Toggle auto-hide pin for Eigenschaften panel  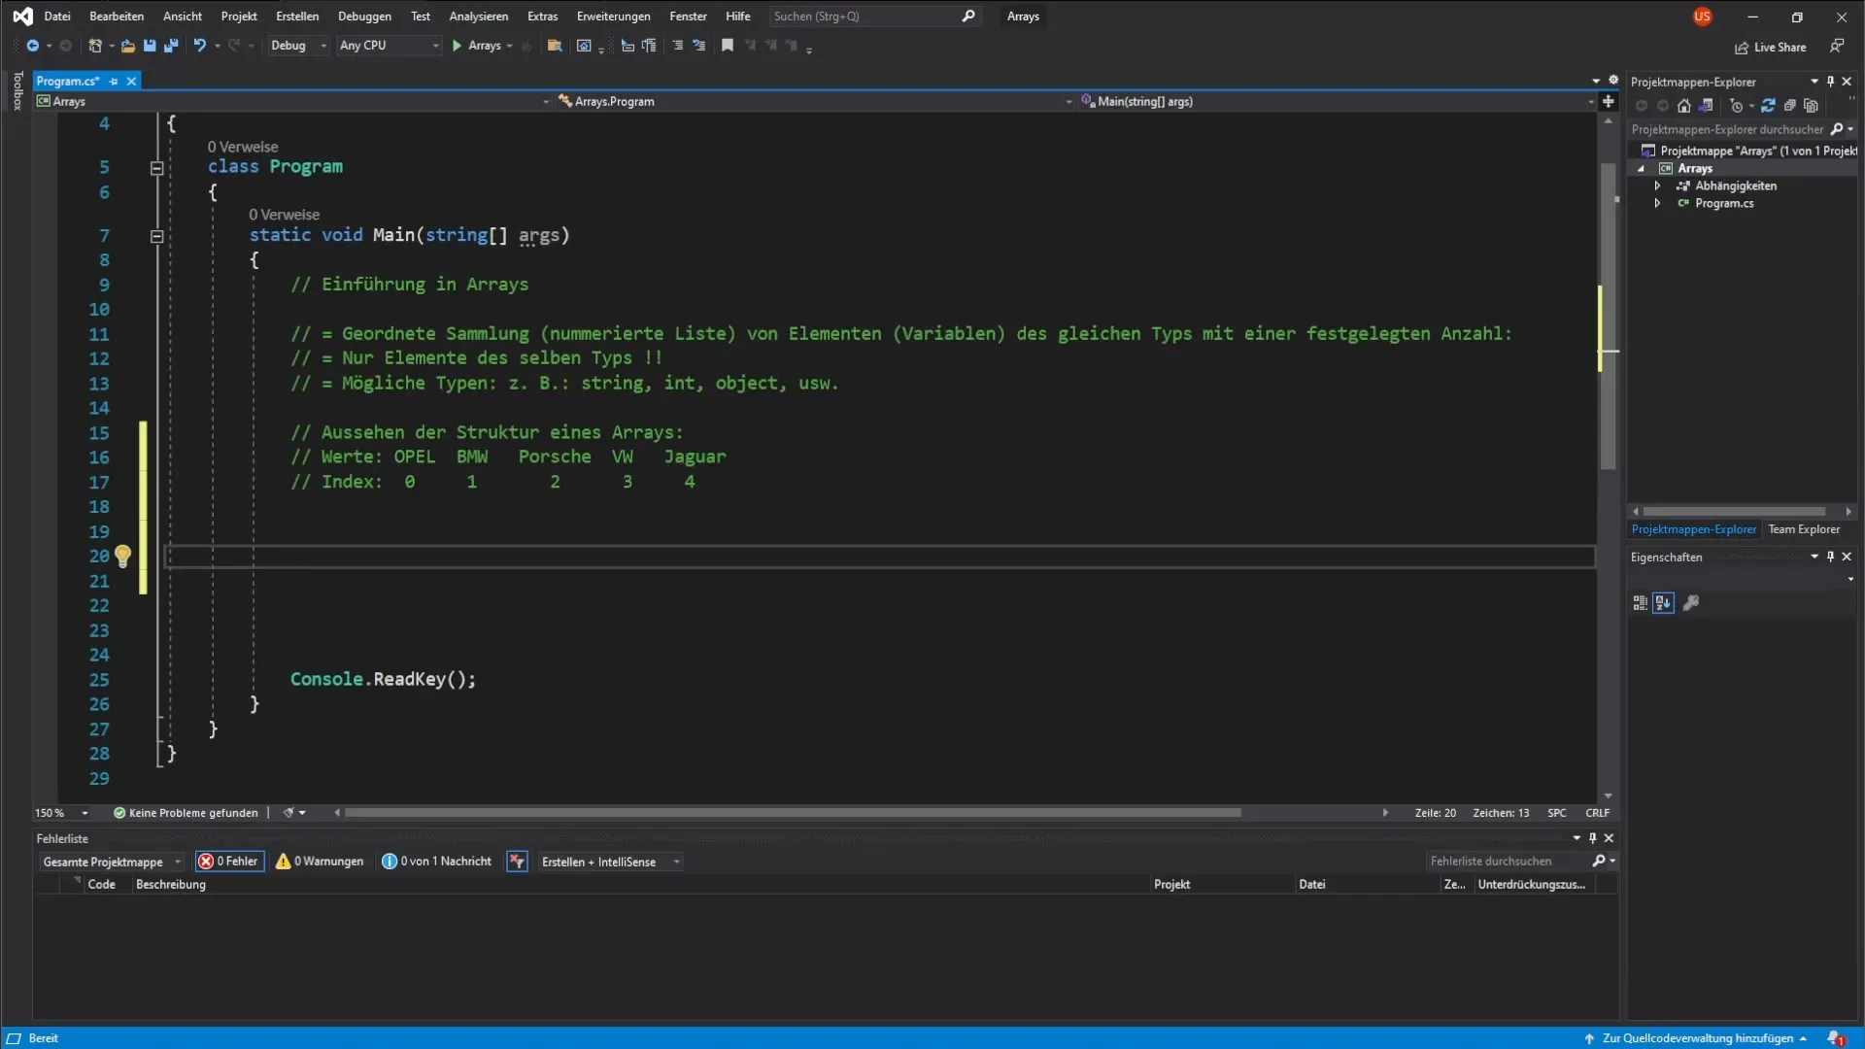[x=1830, y=557]
